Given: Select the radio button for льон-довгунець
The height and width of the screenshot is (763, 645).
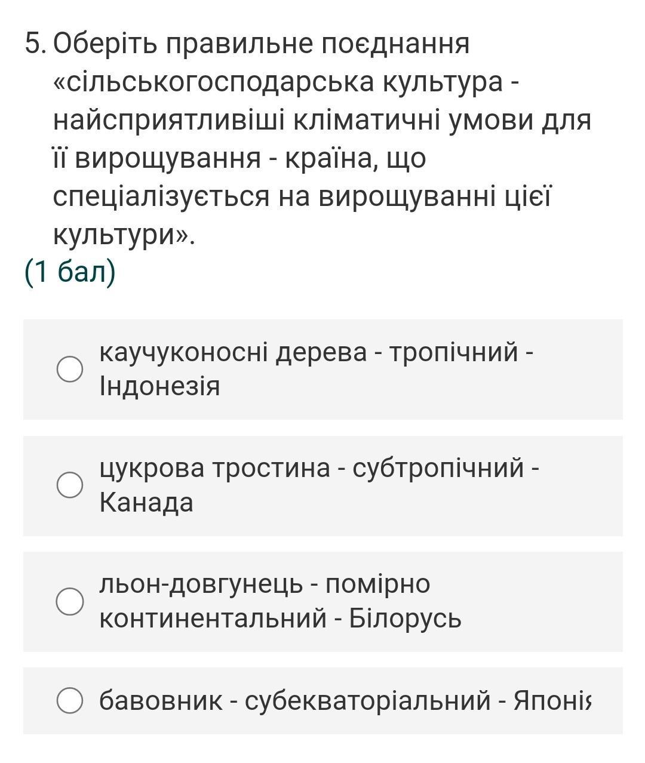Looking at the screenshot, I should (70, 601).
